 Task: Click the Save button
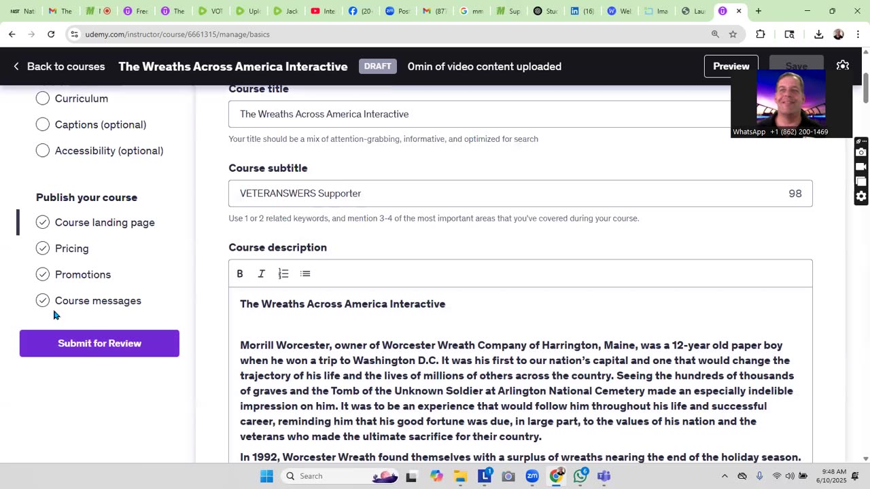point(797,66)
